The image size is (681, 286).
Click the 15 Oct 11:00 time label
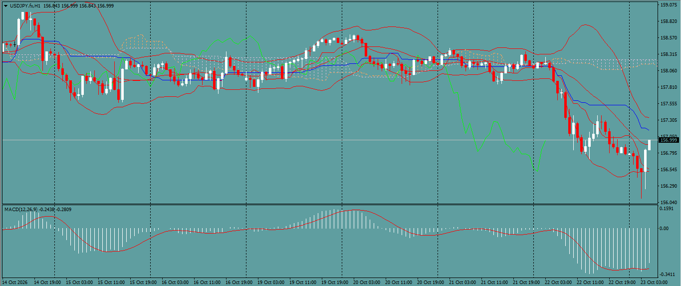pyautogui.click(x=111, y=282)
